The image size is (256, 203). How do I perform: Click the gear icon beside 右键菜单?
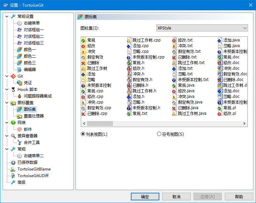[20, 23]
